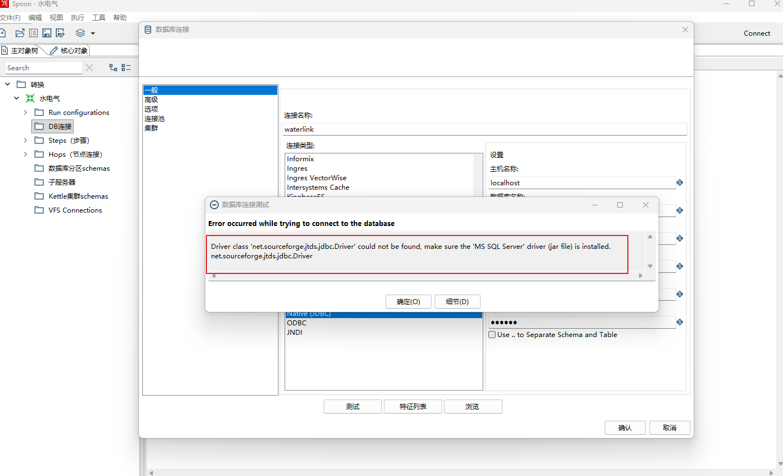Click the variable diamond beside the 主机名称 field
The width and height of the screenshot is (783, 476).
click(x=679, y=182)
